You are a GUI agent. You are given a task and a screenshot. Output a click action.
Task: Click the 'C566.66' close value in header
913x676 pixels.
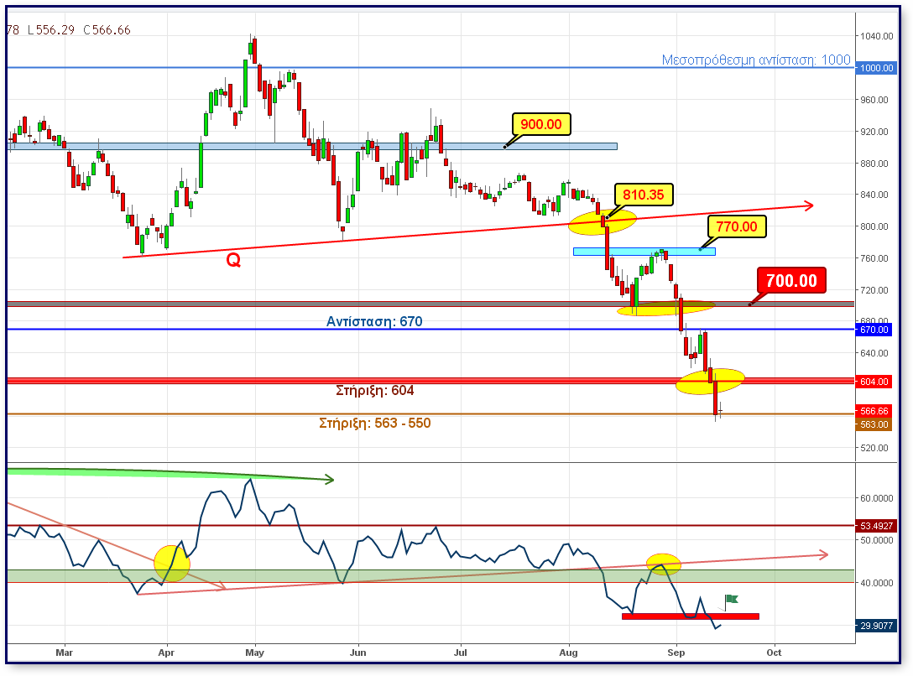click(x=107, y=30)
